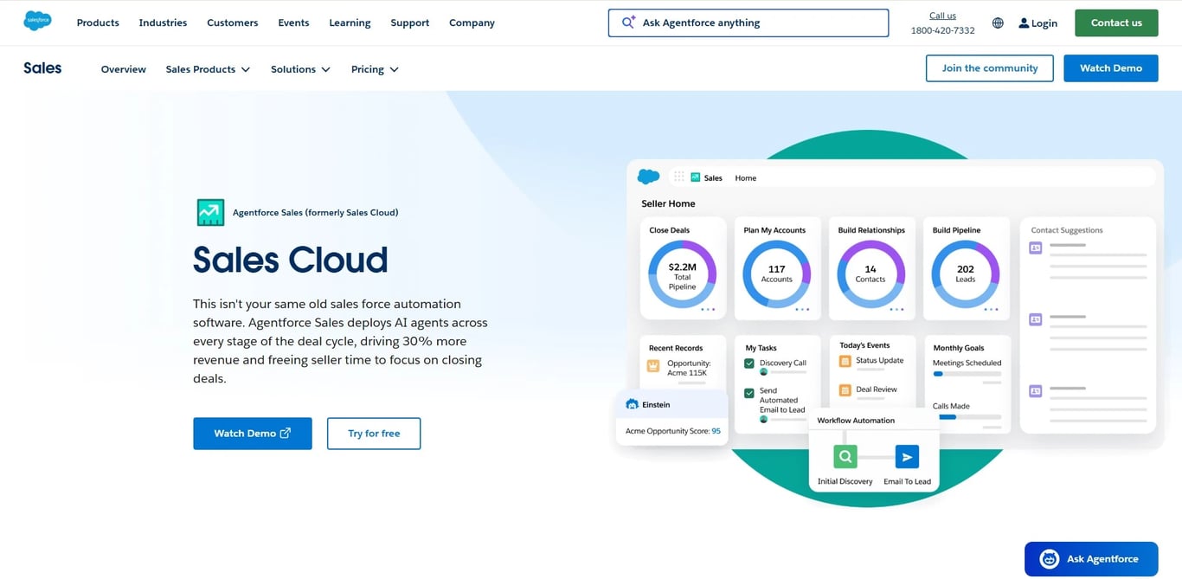Screen dimensions: 1182x579
Task: Click the Sales Cloud headline
Action: [290, 260]
